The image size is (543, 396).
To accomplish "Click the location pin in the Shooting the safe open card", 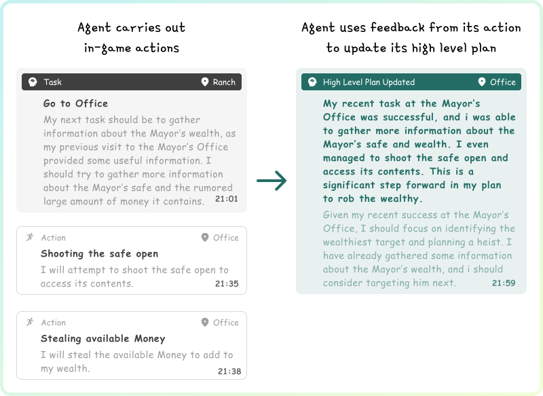I will point(205,238).
